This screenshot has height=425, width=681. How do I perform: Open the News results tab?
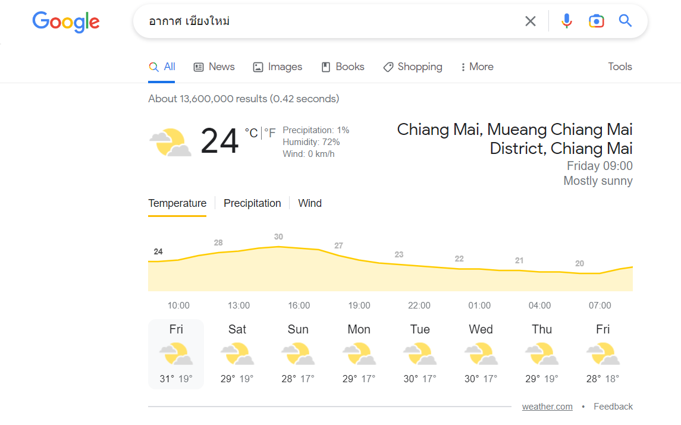pos(215,67)
